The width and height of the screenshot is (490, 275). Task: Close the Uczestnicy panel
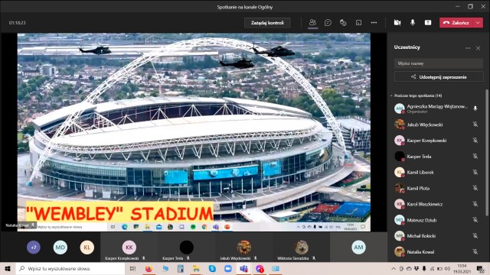click(x=478, y=48)
